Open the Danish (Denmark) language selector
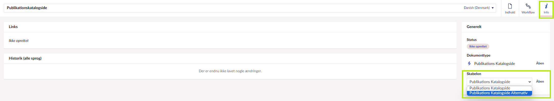 (x=479, y=8)
